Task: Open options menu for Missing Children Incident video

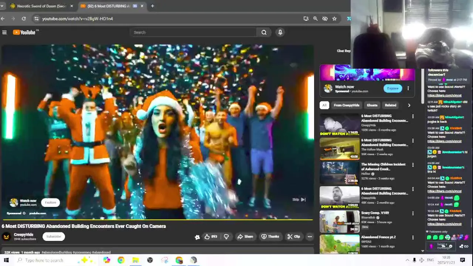Action: [413, 165]
